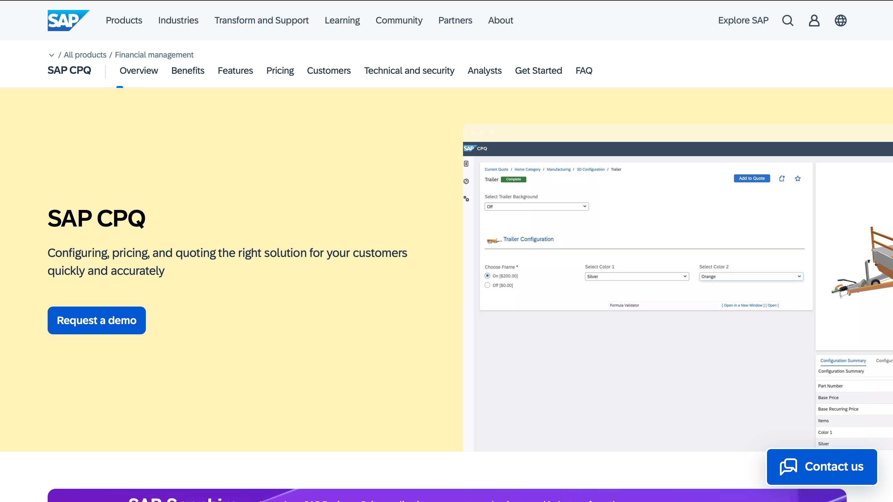The height and width of the screenshot is (502, 893).
Task: Go to the Overview section tab
Action: point(139,71)
